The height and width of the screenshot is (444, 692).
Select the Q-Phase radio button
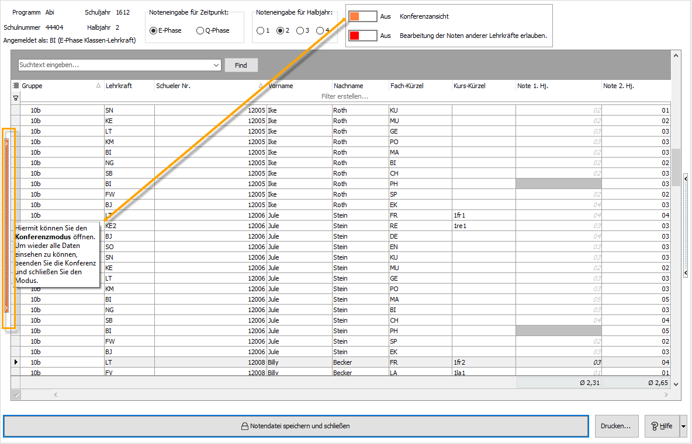pos(200,30)
